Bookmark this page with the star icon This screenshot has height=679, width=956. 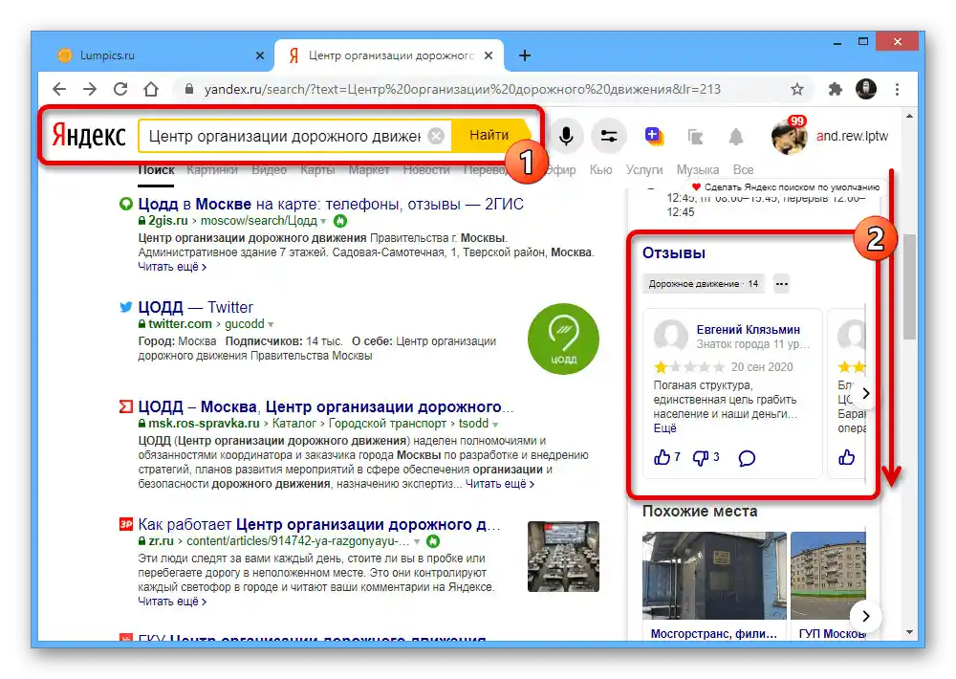pyautogui.click(x=797, y=89)
